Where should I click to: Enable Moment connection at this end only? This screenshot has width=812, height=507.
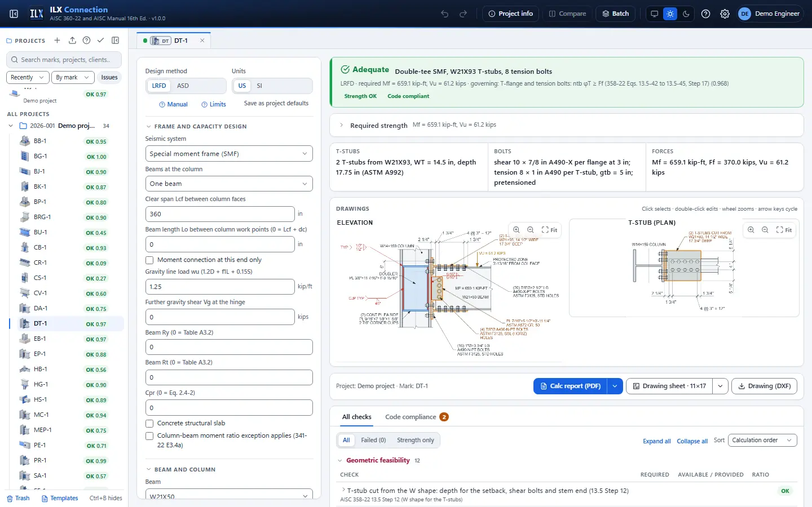pos(149,260)
